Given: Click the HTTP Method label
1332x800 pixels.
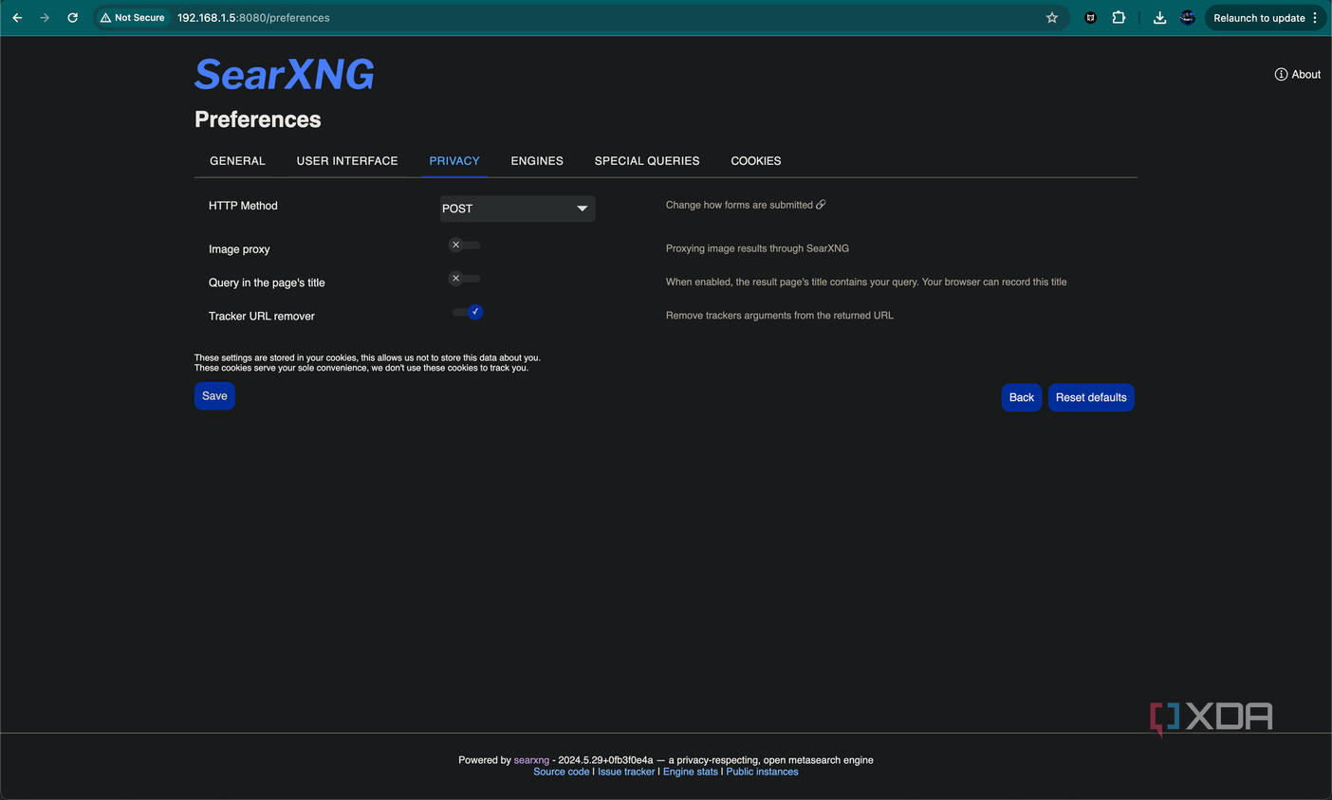Looking at the screenshot, I should (243, 206).
